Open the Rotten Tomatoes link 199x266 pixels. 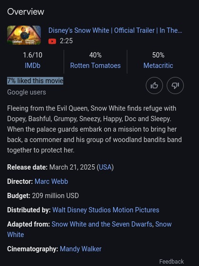tap(95, 66)
